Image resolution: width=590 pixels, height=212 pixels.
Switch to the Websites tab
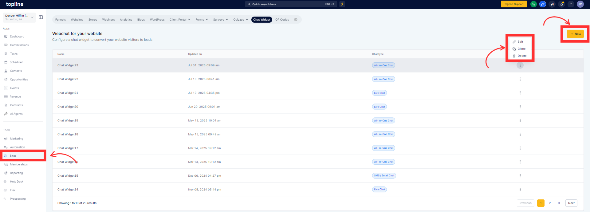tap(77, 20)
